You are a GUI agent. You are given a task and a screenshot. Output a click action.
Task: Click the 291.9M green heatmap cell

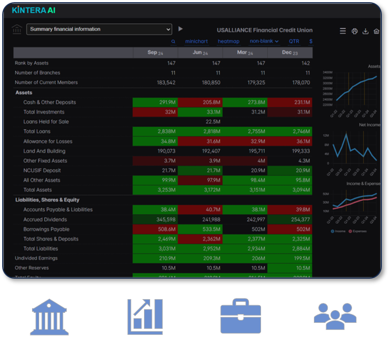[155, 102]
